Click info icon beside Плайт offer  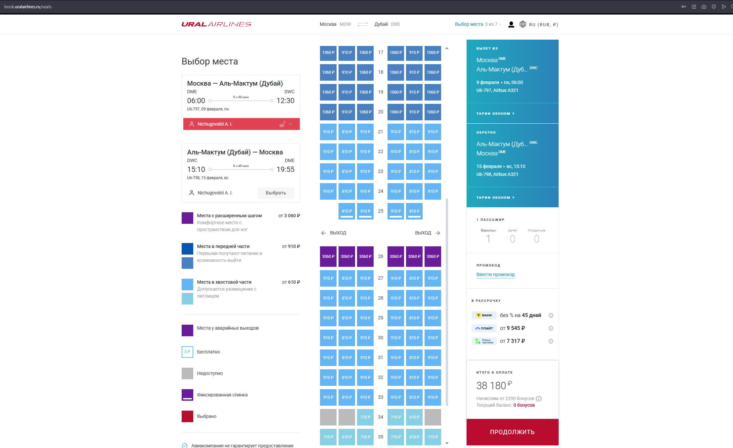(551, 328)
